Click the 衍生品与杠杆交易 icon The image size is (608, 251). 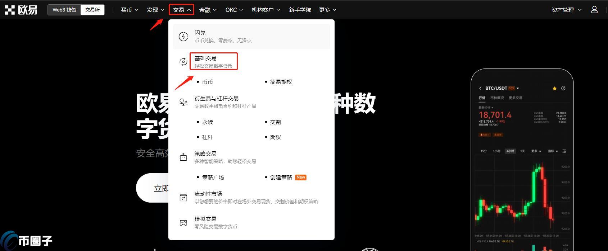(x=183, y=102)
